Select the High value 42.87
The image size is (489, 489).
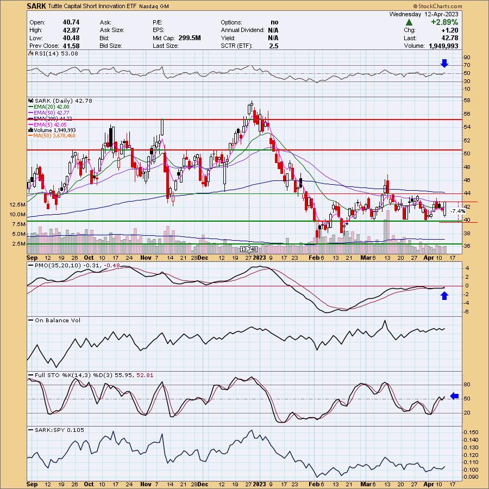tap(71, 30)
